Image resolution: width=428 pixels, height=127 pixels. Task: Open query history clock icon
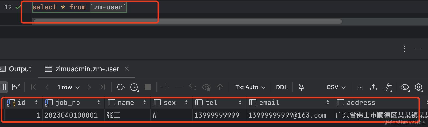coord(134,87)
